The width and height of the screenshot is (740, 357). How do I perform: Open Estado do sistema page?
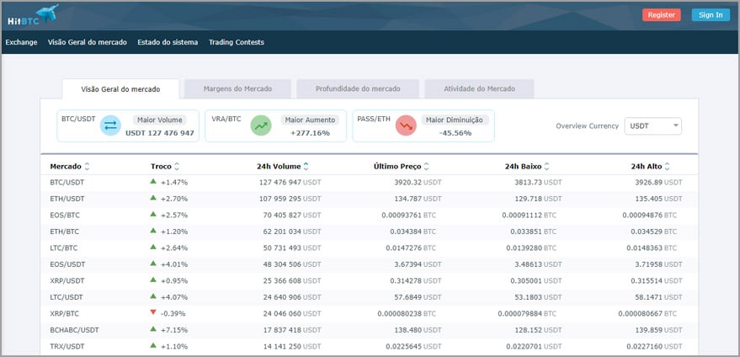pos(168,42)
